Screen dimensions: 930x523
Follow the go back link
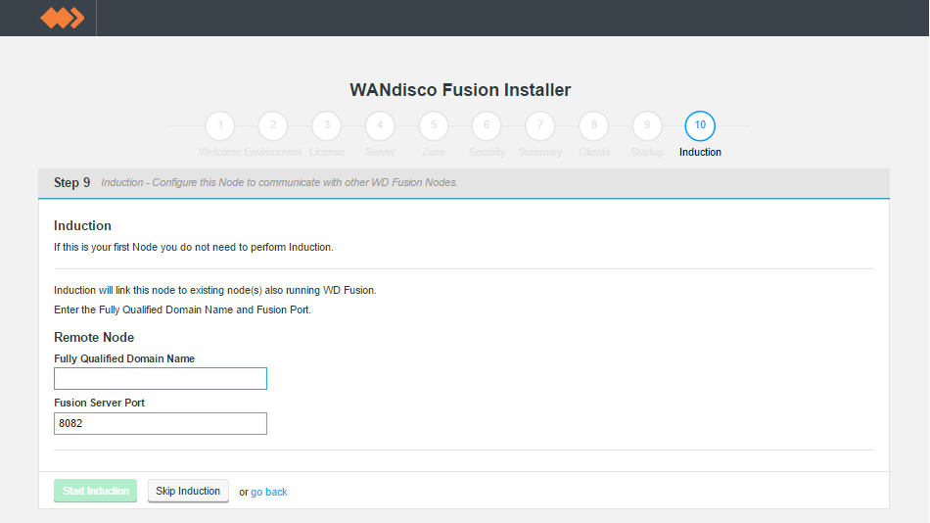268,492
